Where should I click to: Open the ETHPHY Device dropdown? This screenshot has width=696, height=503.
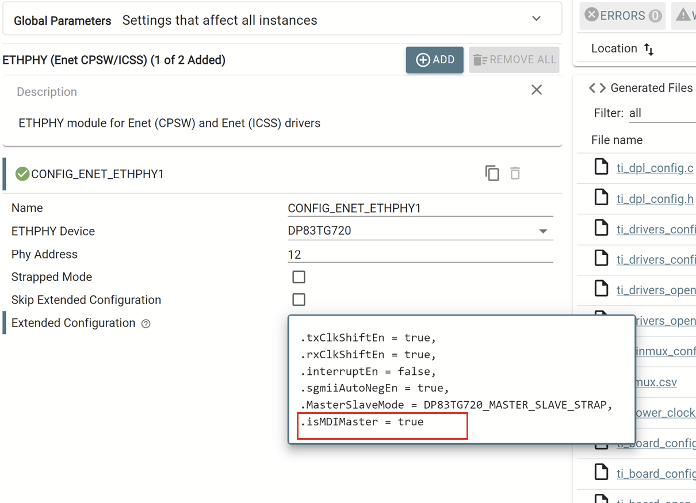pos(420,231)
